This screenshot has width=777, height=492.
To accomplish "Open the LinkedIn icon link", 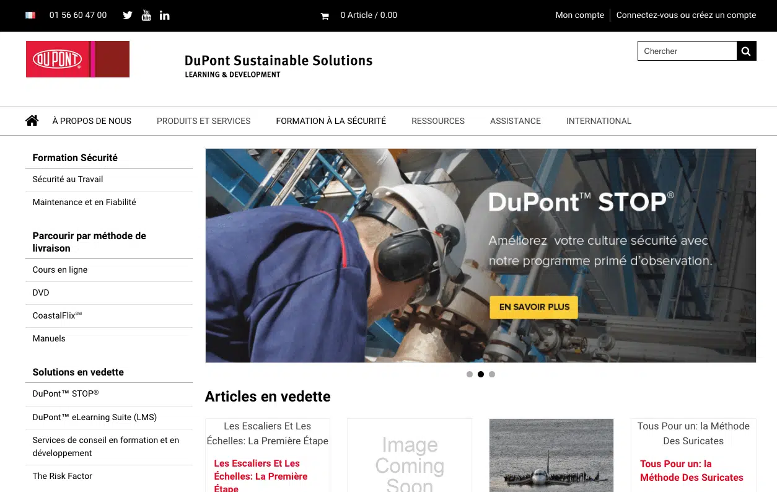I will [164, 15].
